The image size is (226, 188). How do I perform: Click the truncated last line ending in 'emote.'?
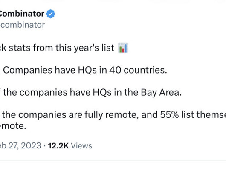click(13, 126)
